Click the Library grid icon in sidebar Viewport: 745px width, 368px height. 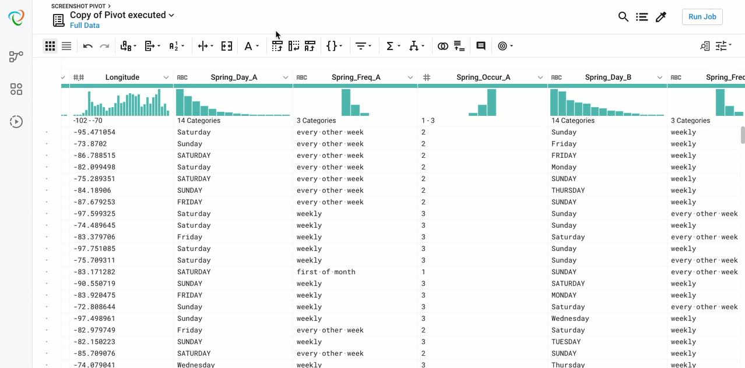(x=16, y=89)
